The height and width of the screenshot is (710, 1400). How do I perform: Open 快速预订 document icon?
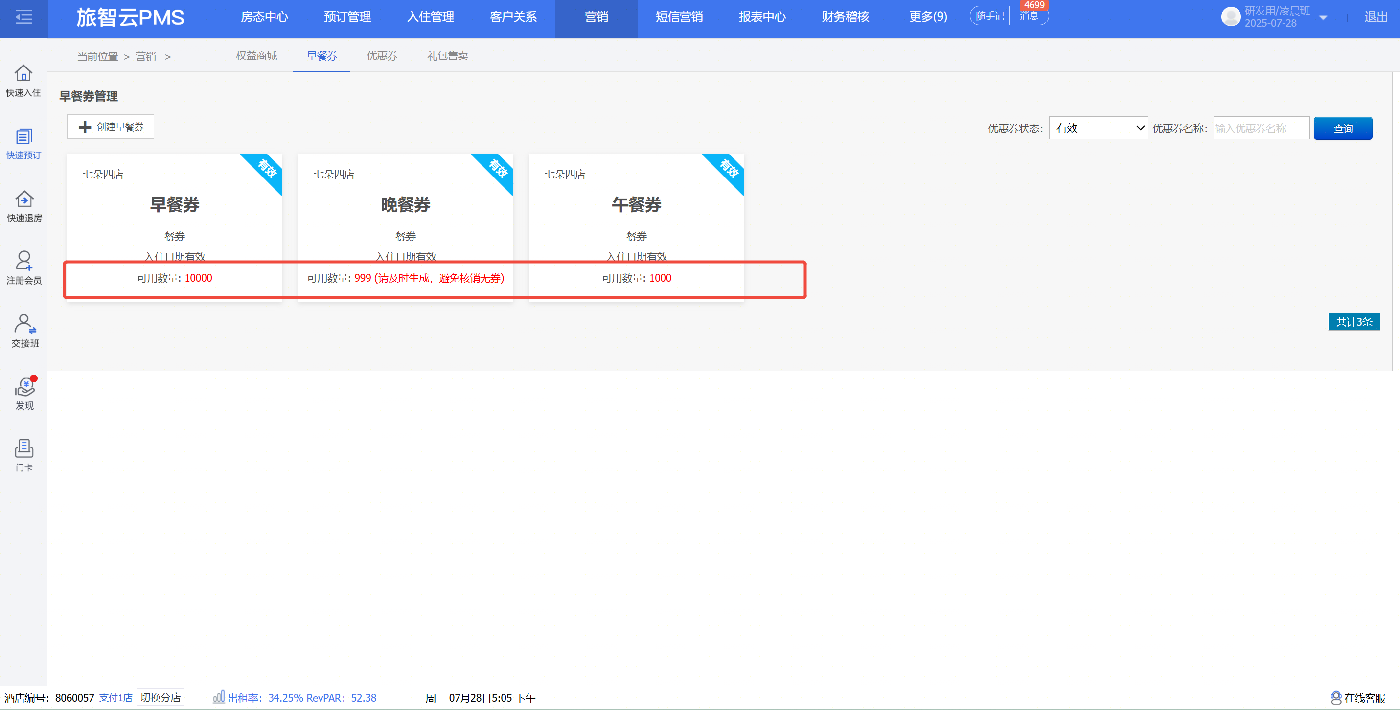point(23,136)
